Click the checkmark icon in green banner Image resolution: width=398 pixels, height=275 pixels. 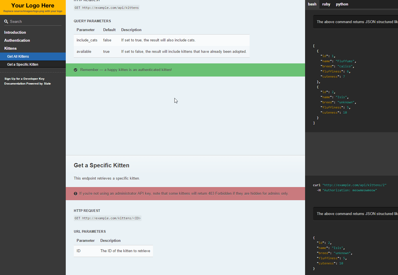click(x=75, y=70)
